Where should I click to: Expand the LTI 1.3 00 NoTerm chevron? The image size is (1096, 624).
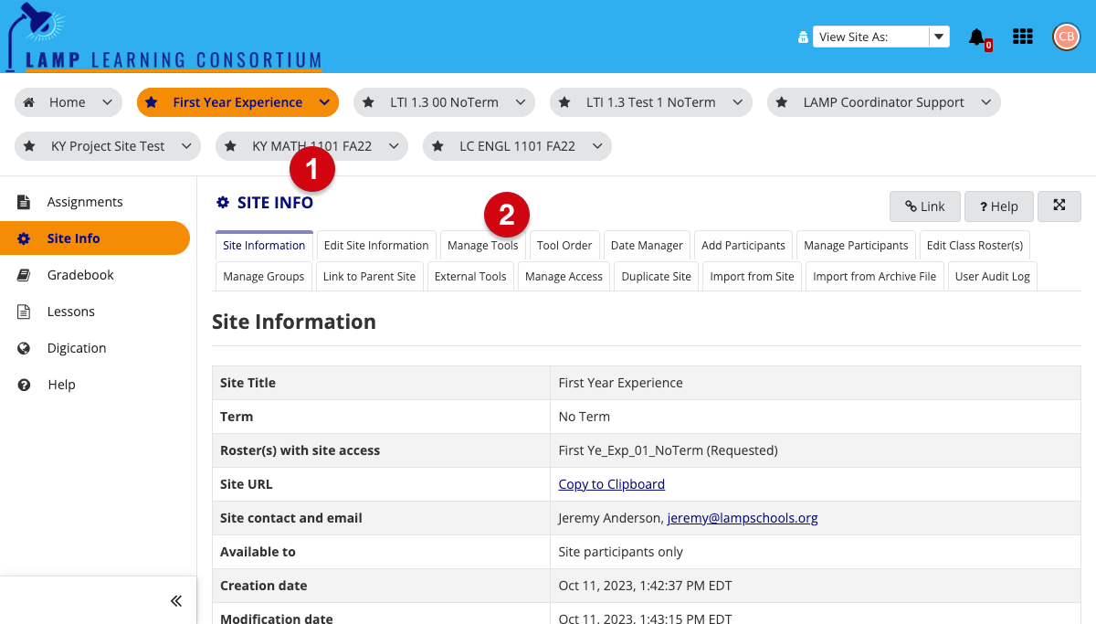pos(521,102)
